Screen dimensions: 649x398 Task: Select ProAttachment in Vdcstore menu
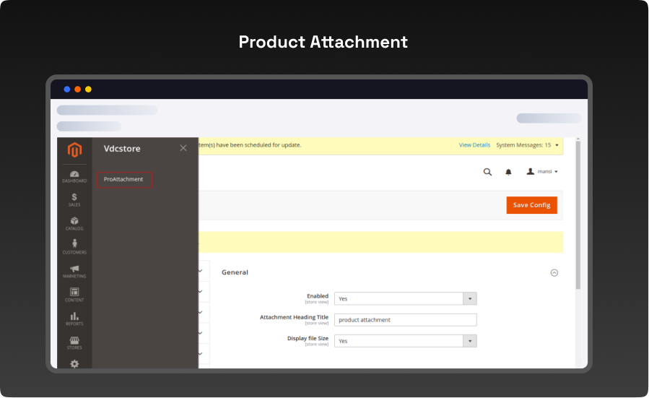click(x=124, y=179)
